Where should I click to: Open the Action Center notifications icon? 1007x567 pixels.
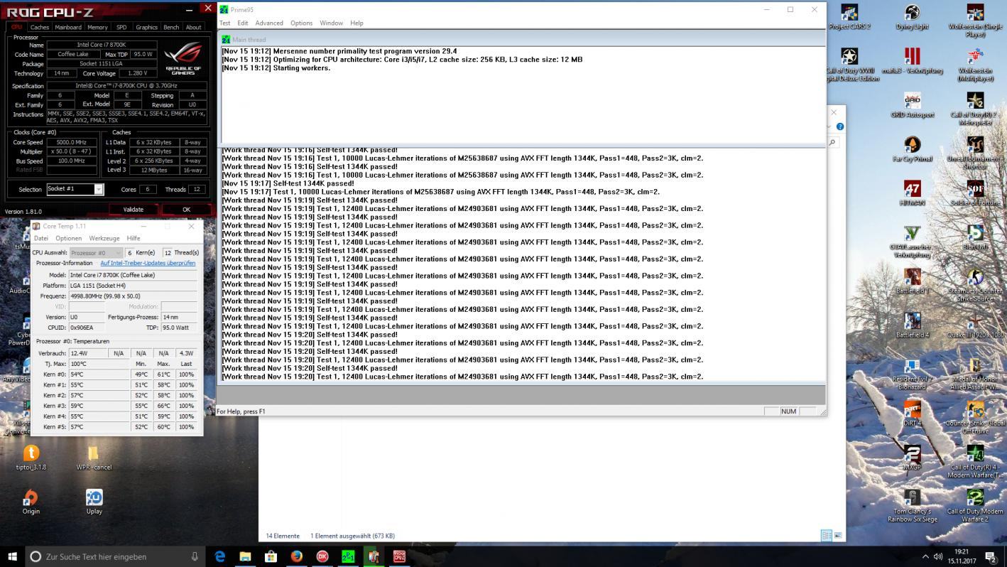click(991, 556)
